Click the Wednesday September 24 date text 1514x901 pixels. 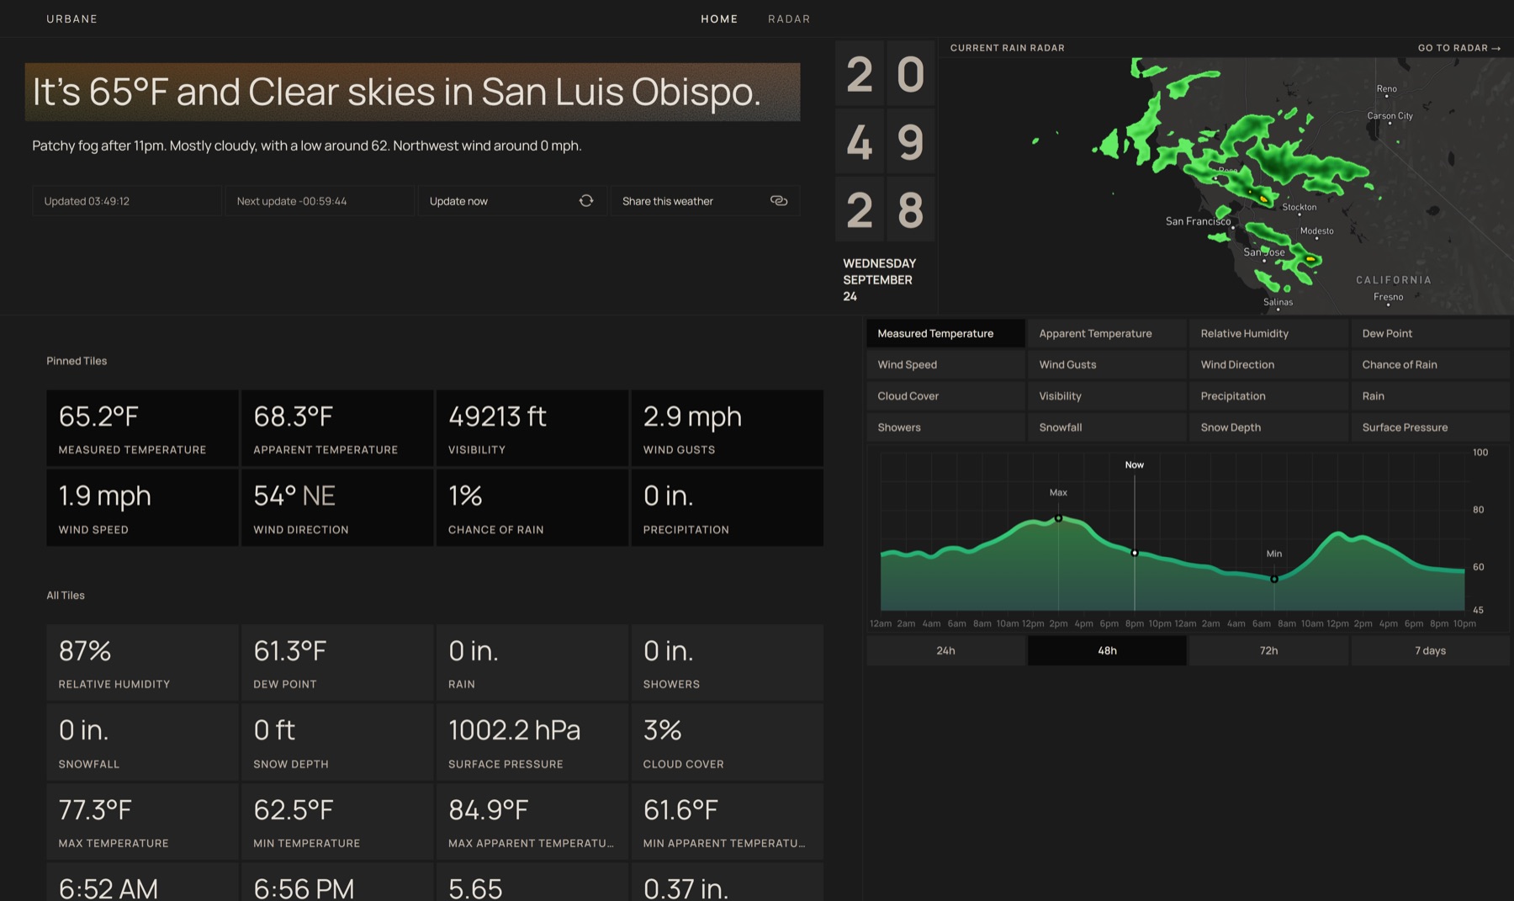pyautogui.click(x=879, y=279)
